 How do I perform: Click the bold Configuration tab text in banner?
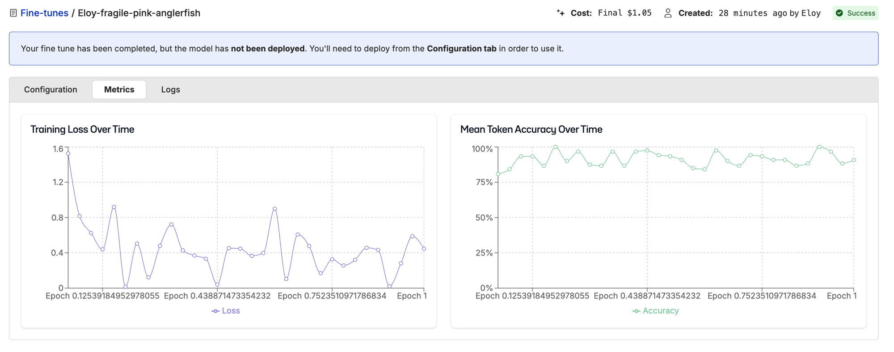coord(461,48)
